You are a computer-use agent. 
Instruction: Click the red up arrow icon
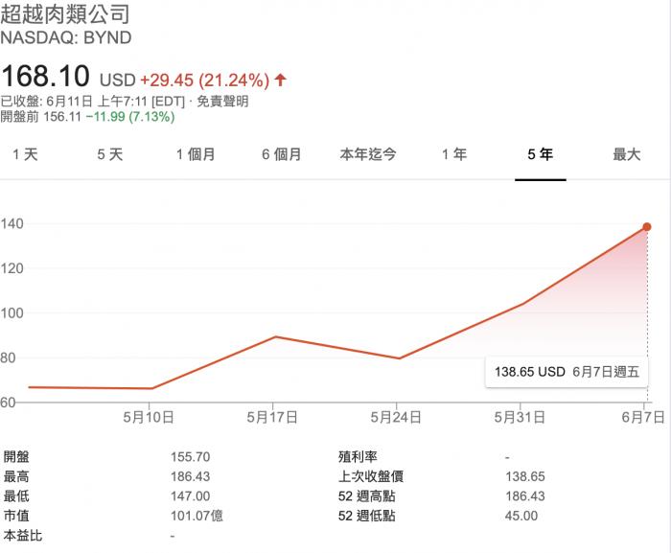coord(281,80)
